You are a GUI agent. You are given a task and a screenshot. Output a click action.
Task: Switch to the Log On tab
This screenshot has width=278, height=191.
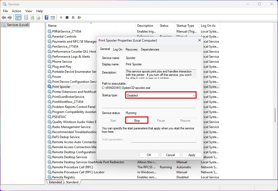118,49
